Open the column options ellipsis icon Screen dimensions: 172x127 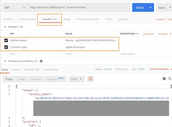pyautogui.click(x=137, y=34)
